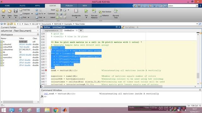Switch to the PLOTS ribbon tab
The image size is (202, 113).
[x=22, y=6]
